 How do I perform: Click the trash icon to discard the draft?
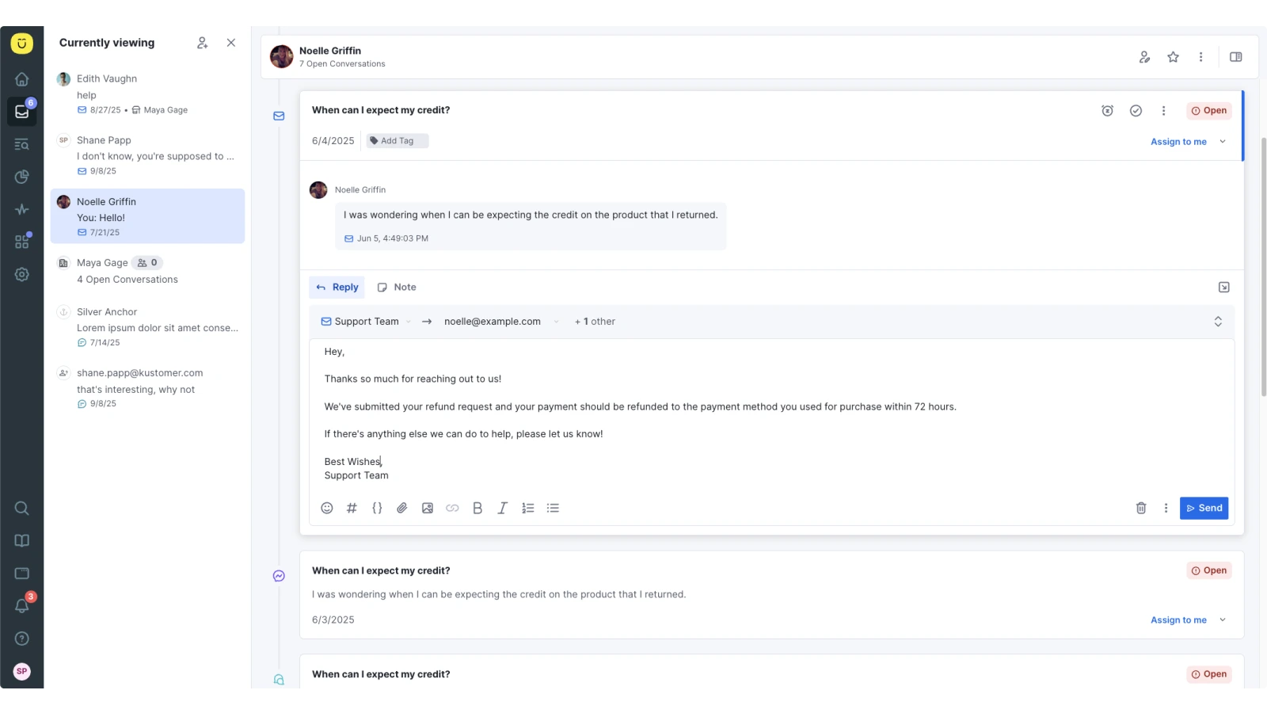pyautogui.click(x=1141, y=508)
